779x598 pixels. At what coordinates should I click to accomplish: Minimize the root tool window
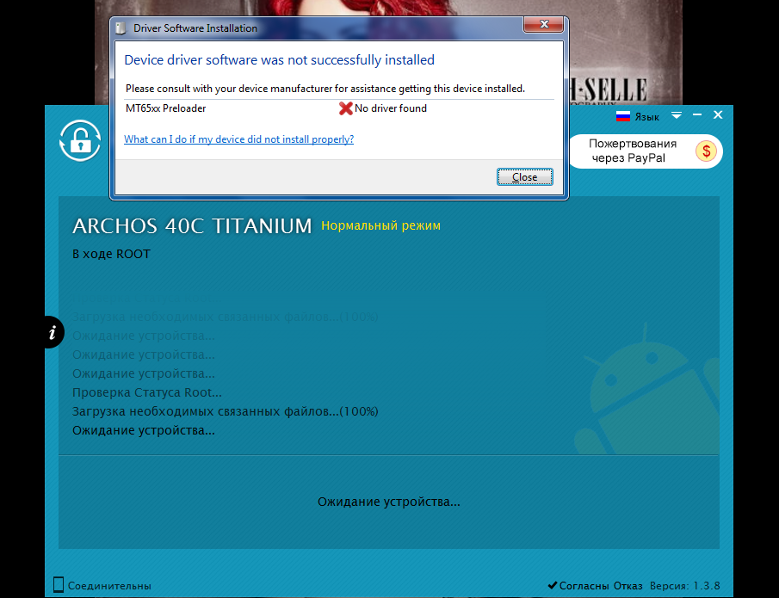click(697, 115)
